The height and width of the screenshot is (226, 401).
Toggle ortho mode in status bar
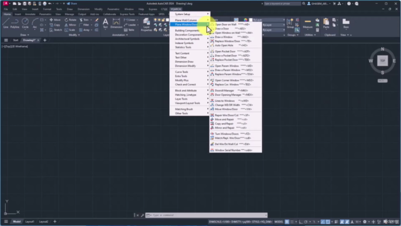[301, 222]
